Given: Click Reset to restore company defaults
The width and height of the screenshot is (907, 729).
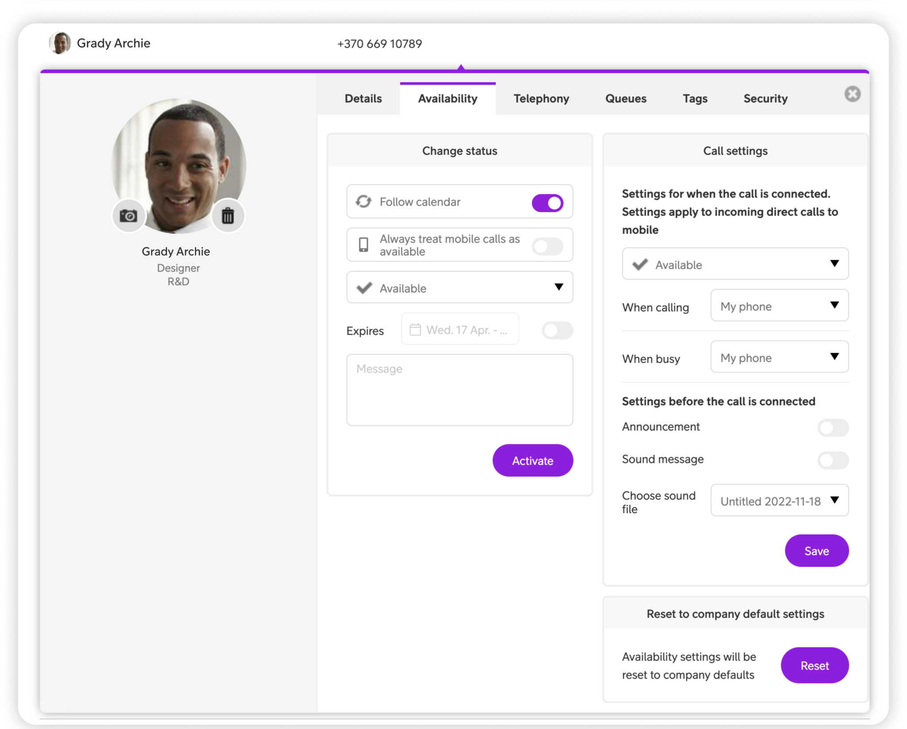Looking at the screenshot, I should pos(814,665).
